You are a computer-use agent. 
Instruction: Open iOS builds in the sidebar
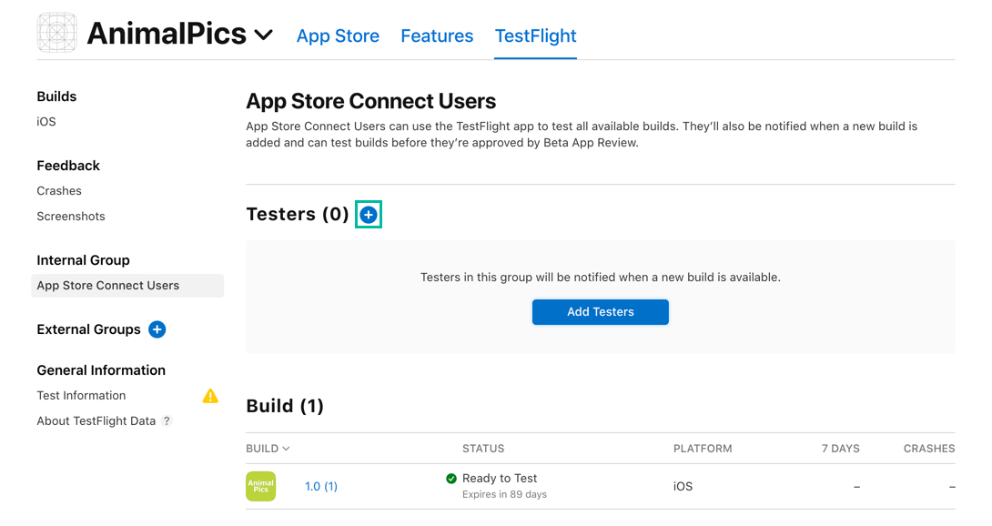tap(46, 122)
